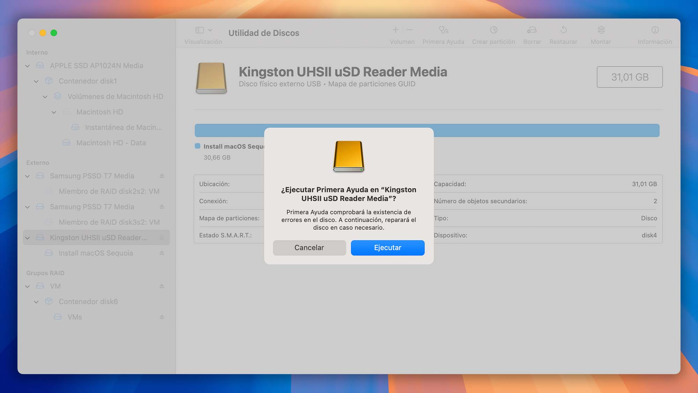Click the Capacidad value 31,01 GB
The width and height of the screenshot is (698, 393).
click(644, 184)
